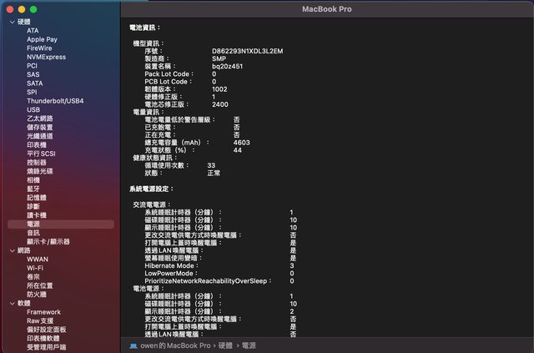Collapse the 網路 section disclosure arrow
This screenshot has height=353, width=534.
tap(10, 250)
